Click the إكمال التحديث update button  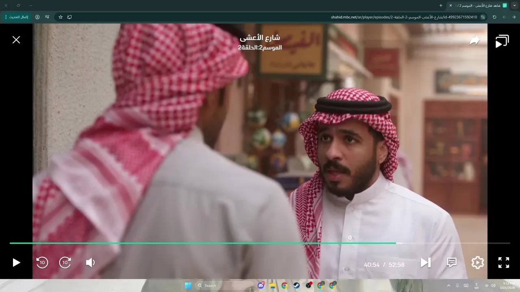17,17
